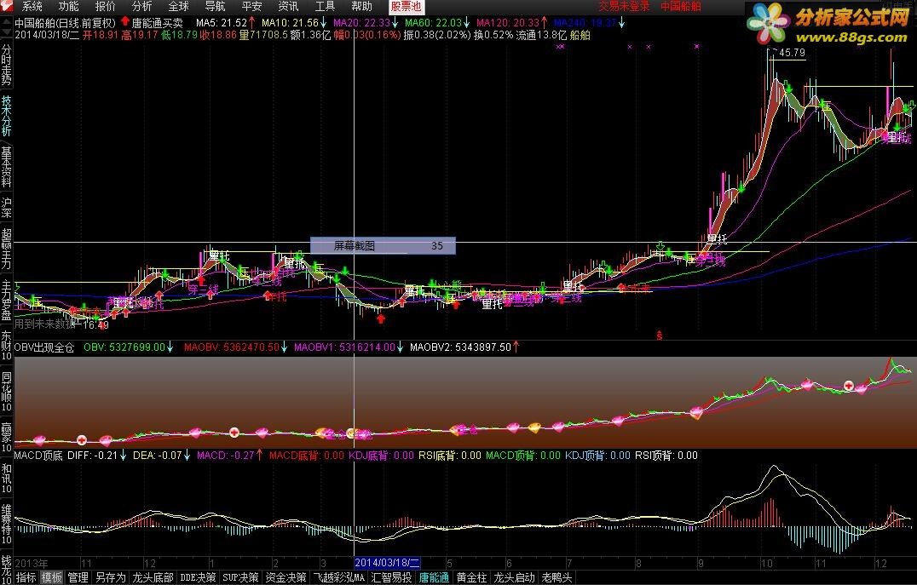917x585 pixels.
Task: Switch to 技术分析 side tab
Action: pos(7,116)
